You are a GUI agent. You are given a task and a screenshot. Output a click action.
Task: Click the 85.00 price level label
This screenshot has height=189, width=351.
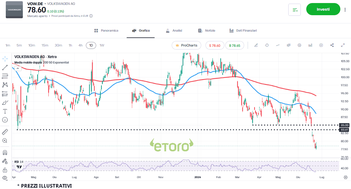pyautogui.click(x=345, y=125)
